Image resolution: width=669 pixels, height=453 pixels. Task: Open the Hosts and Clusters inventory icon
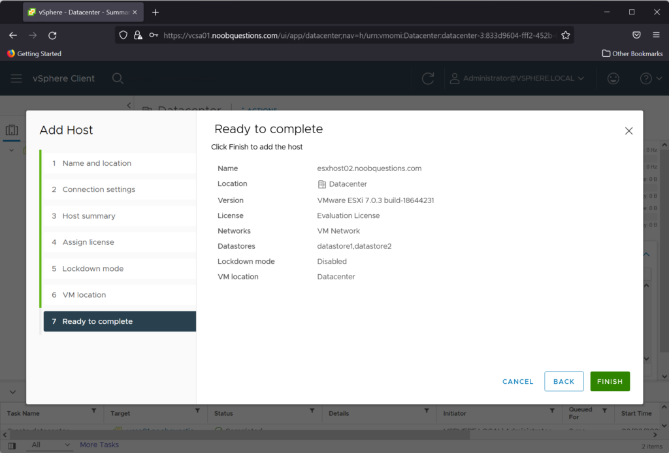12,130
